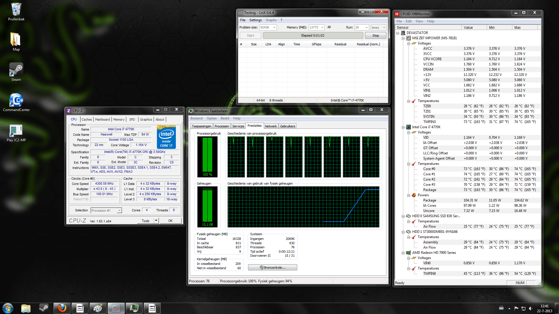Collapse the AMD Radeon HD 7900 Series node
The width and height of the screenshot is (559, 314).
(x=403, y=253)
